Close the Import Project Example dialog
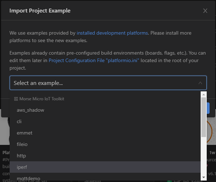Screen dimensions: 216x182 205,11
